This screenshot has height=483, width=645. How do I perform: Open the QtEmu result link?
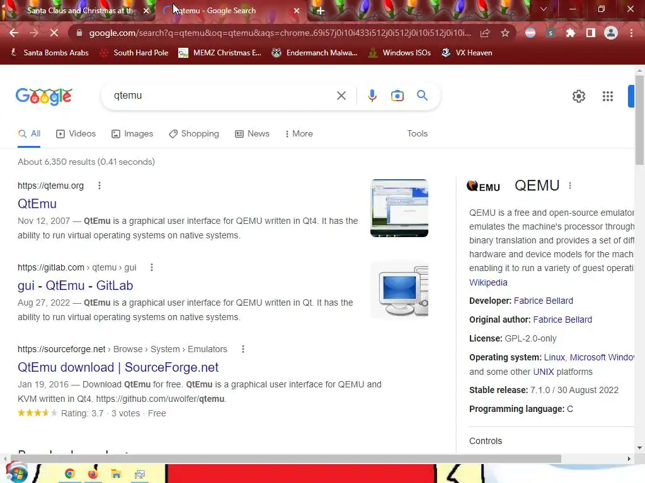37,204
